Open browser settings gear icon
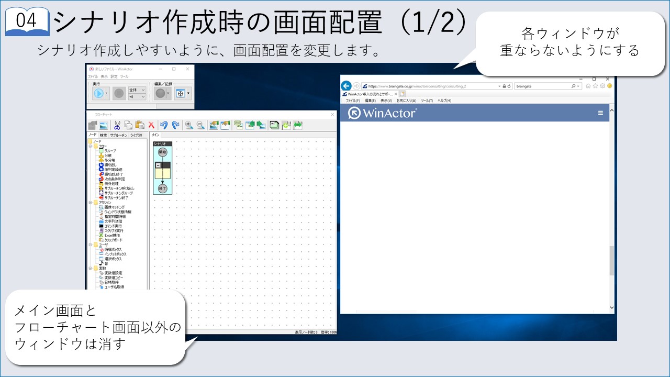 [x=602, y=86]
